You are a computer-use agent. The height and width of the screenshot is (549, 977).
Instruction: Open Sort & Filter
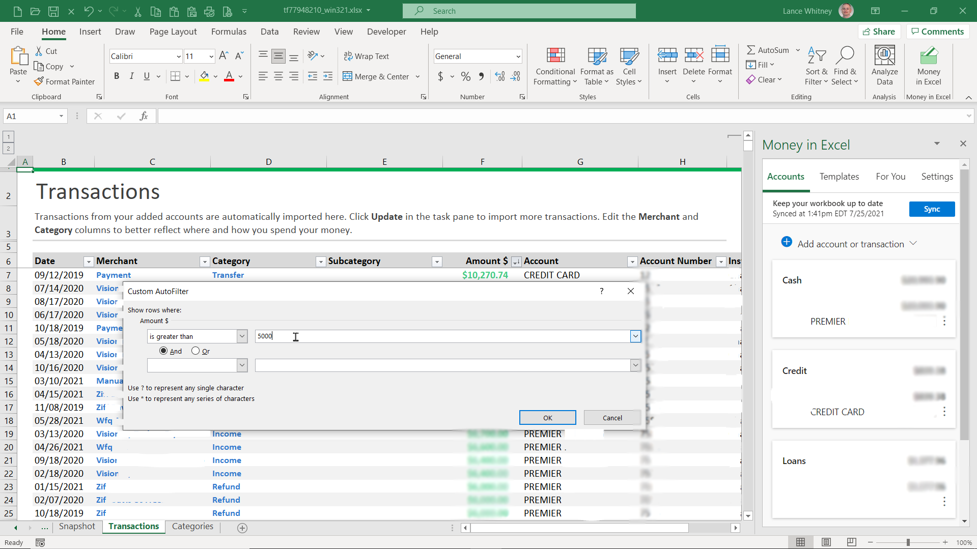816,67
